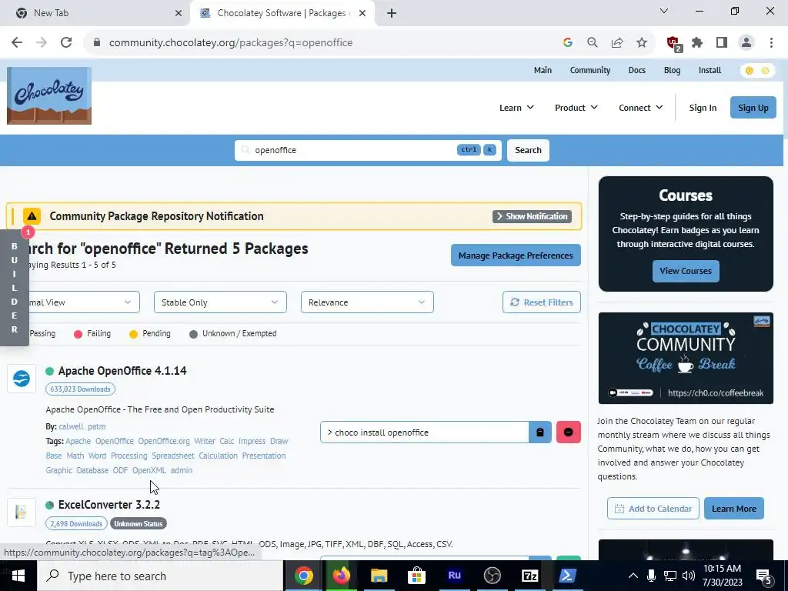
Task: Open Microsoft Store from the taskbar
Action: (x=416, y=576)
